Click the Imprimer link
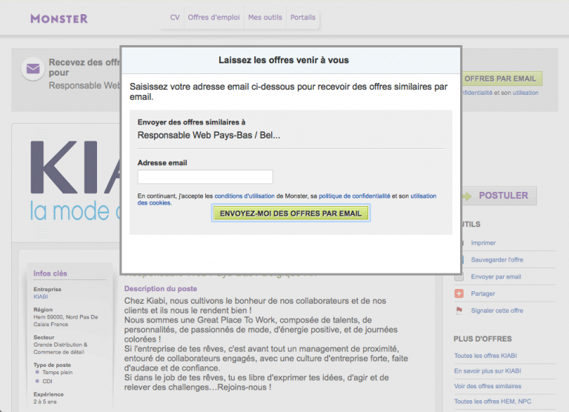Viewport: 569px width, 412px height. pos(483,243)
